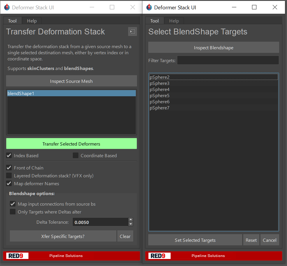Select blendShape1 in the deformer list
The image size is (287, 266).
pos(71,93)
